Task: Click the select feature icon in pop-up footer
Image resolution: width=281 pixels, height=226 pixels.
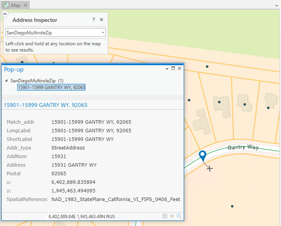Action: tap(165, 216)
